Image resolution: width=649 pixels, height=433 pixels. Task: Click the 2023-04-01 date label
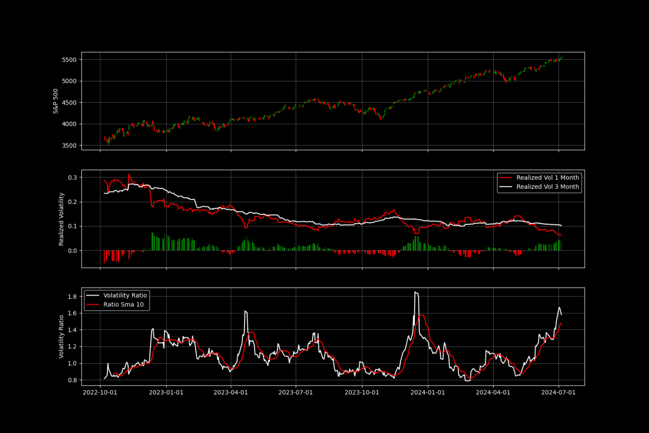click(231, 393)
